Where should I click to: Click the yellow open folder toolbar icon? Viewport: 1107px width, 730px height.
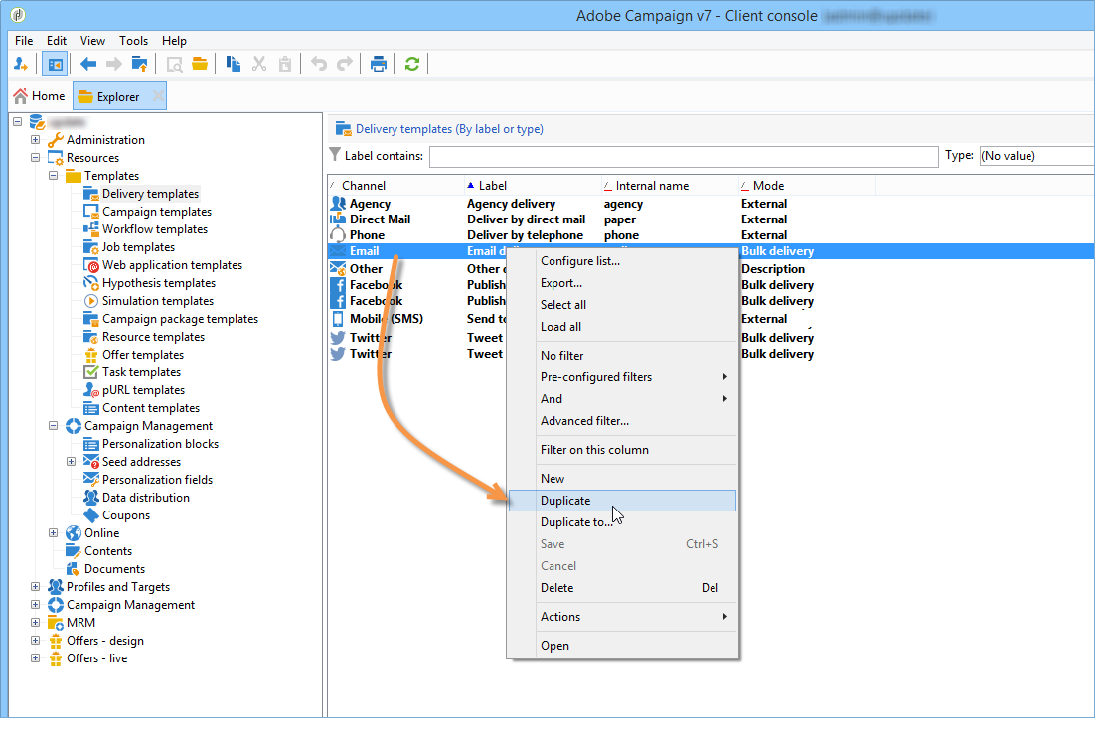[200, 64]
